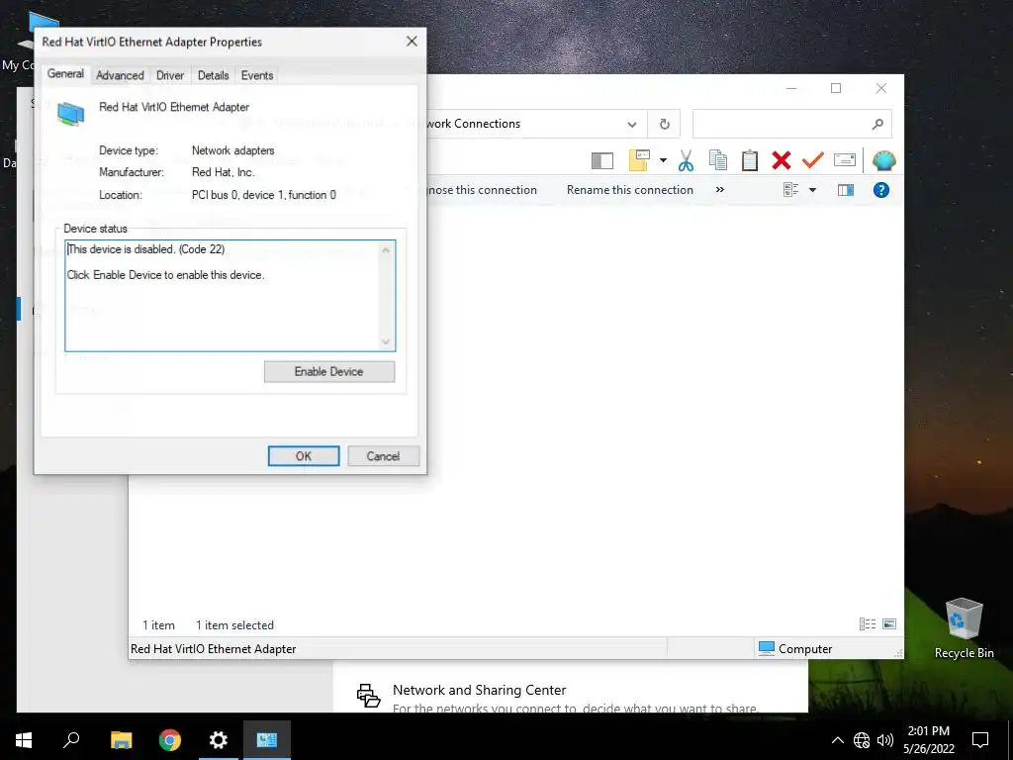Viewport: 1013px width, 760px height.
Task: Show hidden tray icons chevron
Action: 837,740
